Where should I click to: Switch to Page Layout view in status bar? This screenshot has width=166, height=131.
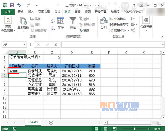(x=106, y=129)
